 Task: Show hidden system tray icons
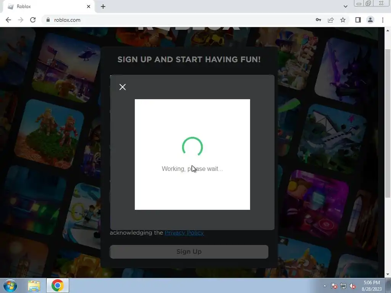(x=325, y=286)
